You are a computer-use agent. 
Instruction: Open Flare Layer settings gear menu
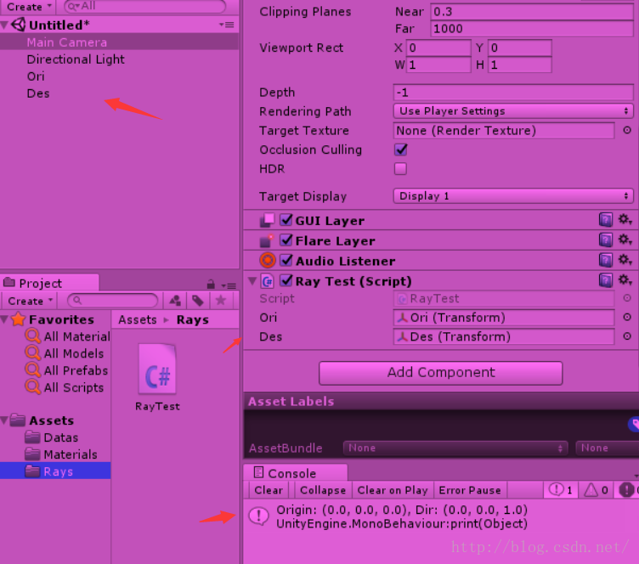tap(625, 240)
